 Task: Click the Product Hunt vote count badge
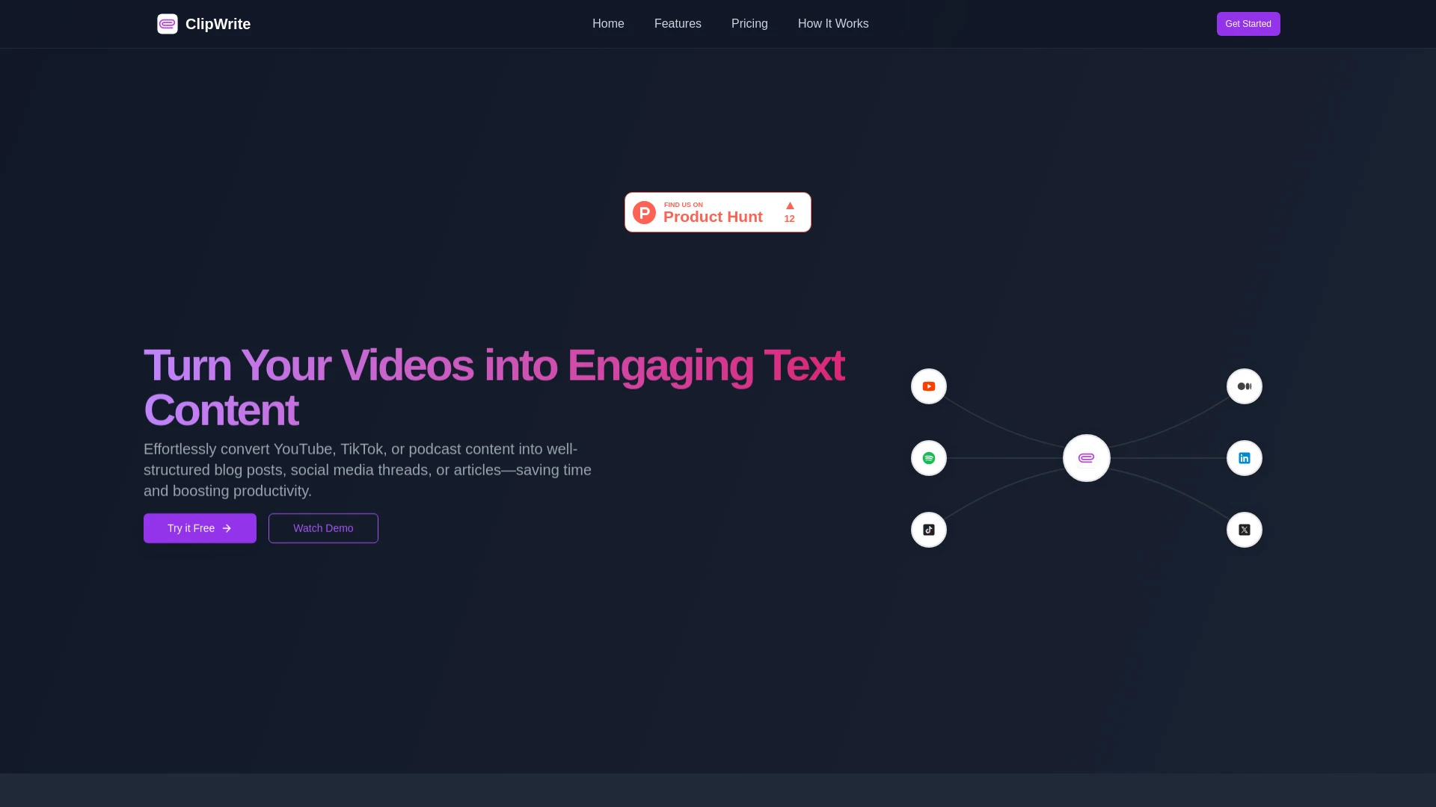pyautogui.click(x=790, y=212)
